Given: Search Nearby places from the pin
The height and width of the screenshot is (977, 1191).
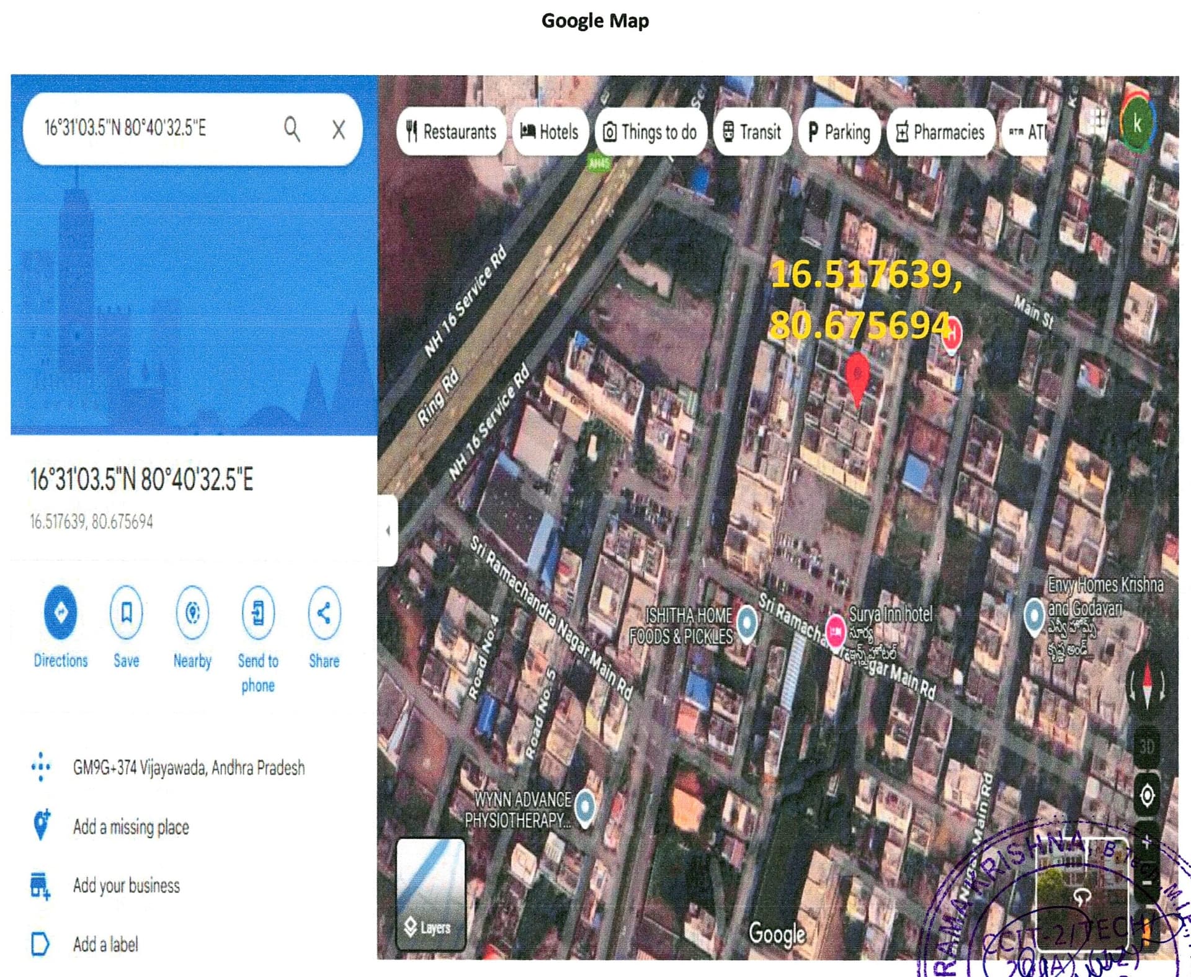Looking at the screenshot, I should pos(192,627).
